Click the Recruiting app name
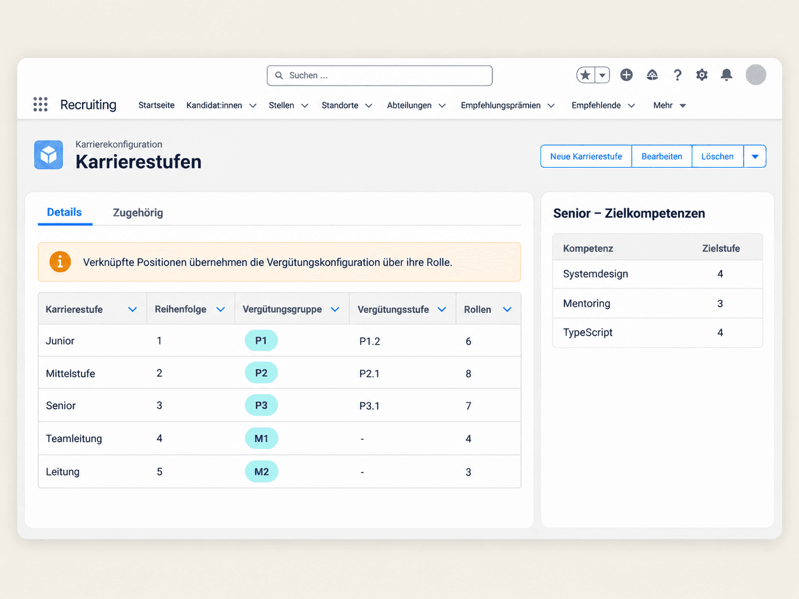The height and width of the screenshot is (599, 799). (x=88, y=105)
